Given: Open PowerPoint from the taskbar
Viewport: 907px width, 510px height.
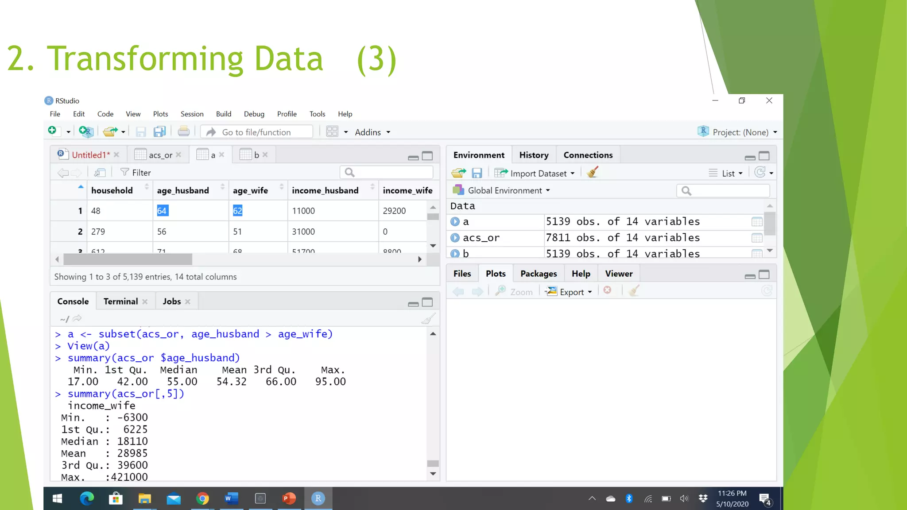Looking at the screenshot, I should 289,498.
